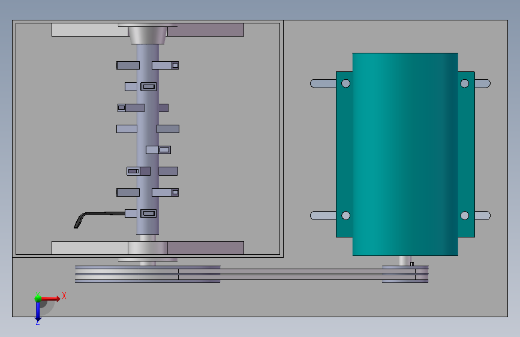Select the vertical blade shaft
The width and height of the screenshot is (520, 337).
(148, 139)
